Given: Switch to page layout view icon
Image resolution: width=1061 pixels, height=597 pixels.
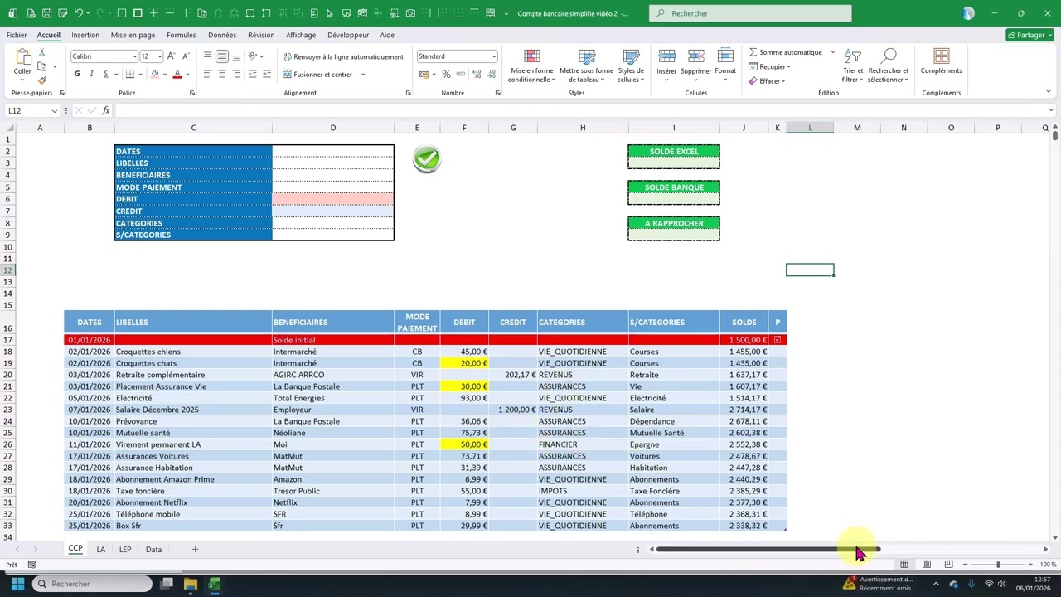Looking at the screenshot, I should coord(926,565).
